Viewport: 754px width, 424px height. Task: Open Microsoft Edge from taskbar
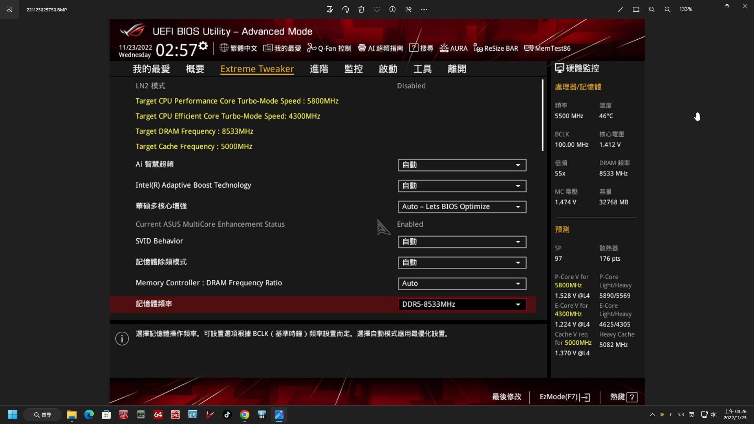pos(89,415)
